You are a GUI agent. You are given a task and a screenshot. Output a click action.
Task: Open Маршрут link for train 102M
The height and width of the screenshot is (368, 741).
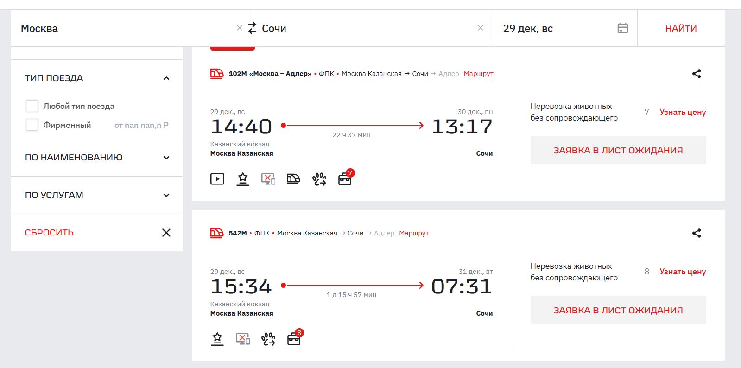point(478,74)
